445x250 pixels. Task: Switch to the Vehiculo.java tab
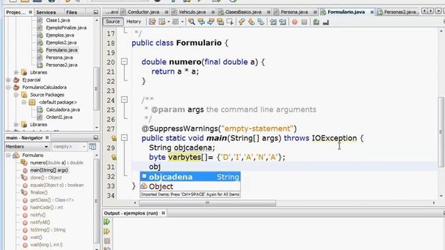coord(192,12)
